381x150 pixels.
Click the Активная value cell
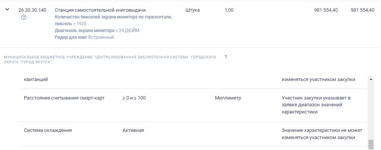pyautogui.click(x=133, y=130)
